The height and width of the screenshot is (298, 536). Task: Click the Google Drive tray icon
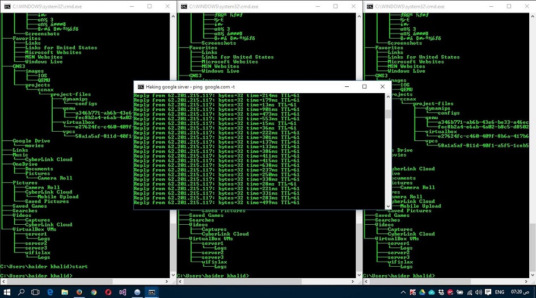click(422, 292)
